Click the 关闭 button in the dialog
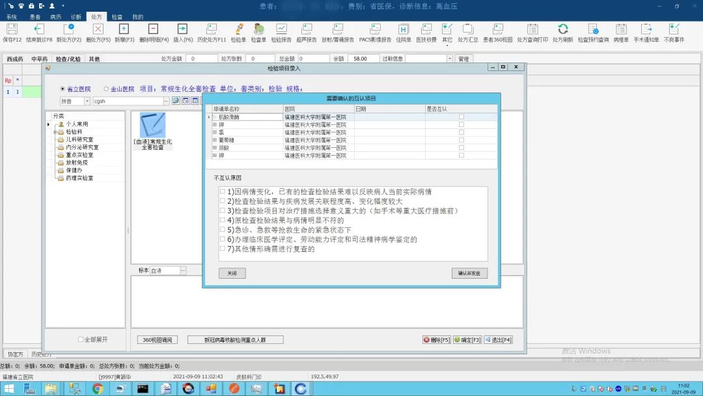 232,274
